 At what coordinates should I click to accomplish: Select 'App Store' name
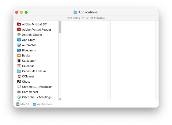tap(29, 40)
